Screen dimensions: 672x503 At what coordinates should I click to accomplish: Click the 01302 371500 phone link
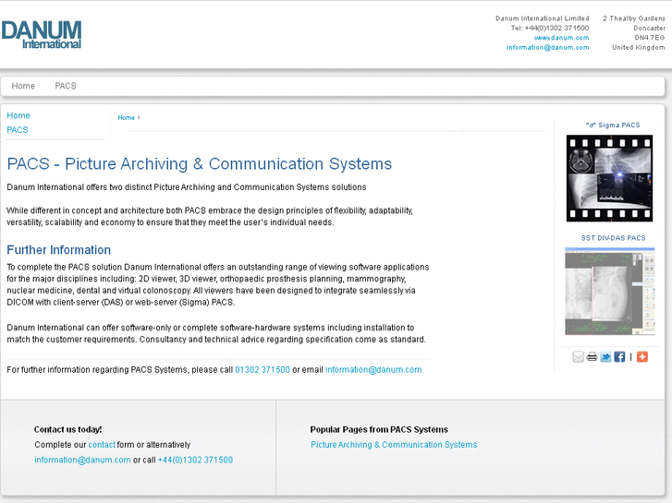263,370
